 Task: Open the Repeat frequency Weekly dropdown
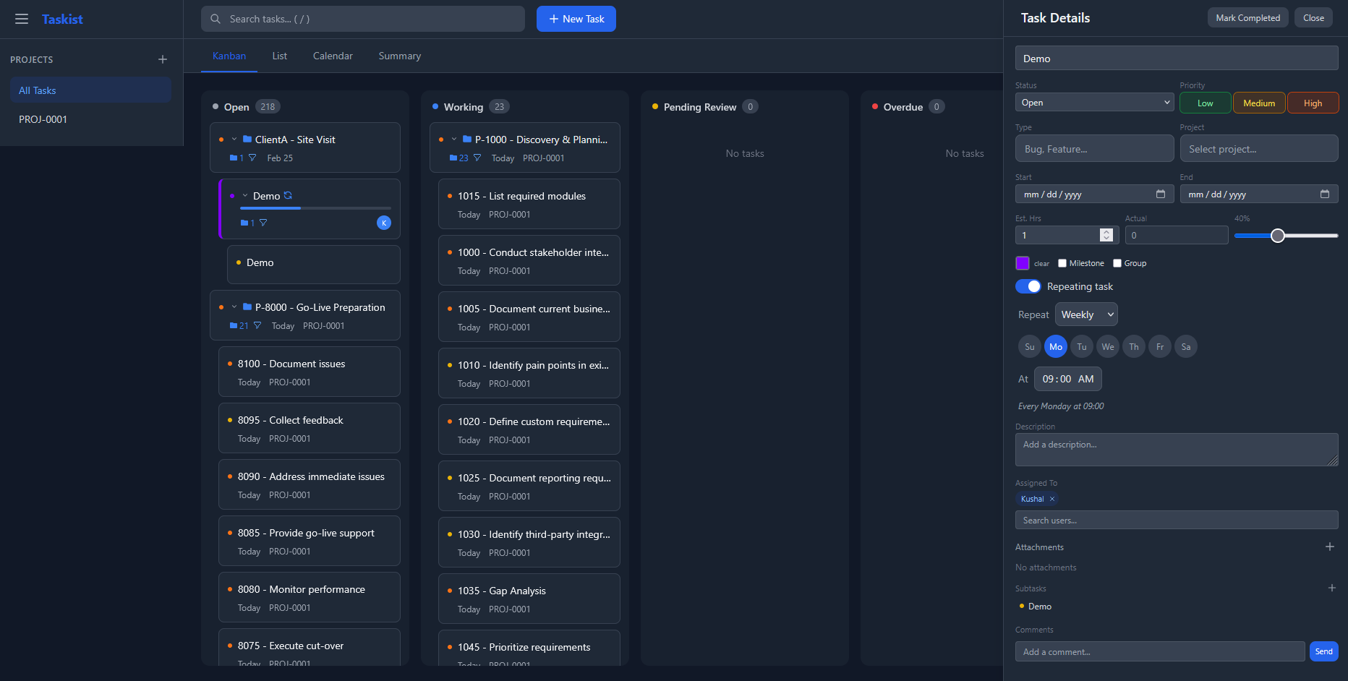coord(1086,314)
